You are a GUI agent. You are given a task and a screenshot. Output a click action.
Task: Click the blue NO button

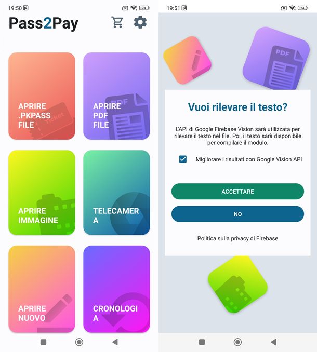(237, 214)
